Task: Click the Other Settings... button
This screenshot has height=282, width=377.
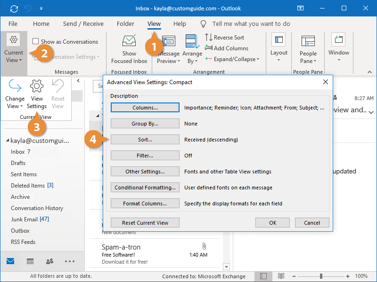Action: pos(145,172)
